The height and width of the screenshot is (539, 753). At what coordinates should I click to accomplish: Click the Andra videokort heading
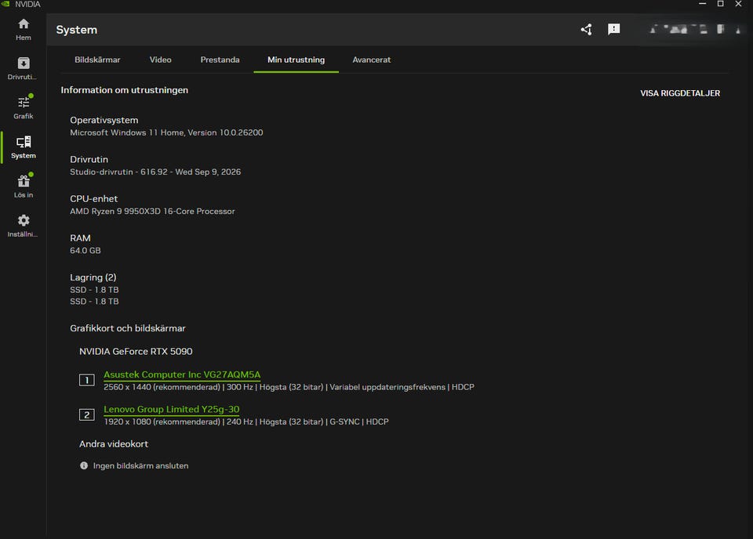click(x=114, y=444)
